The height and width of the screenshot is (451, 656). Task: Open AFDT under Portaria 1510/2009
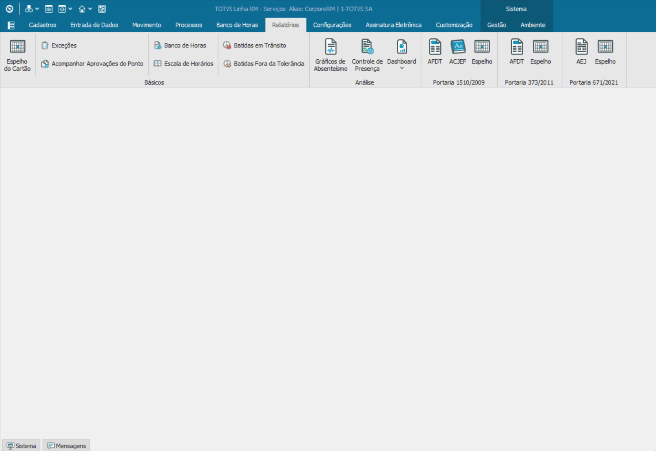tap(435, 52)
